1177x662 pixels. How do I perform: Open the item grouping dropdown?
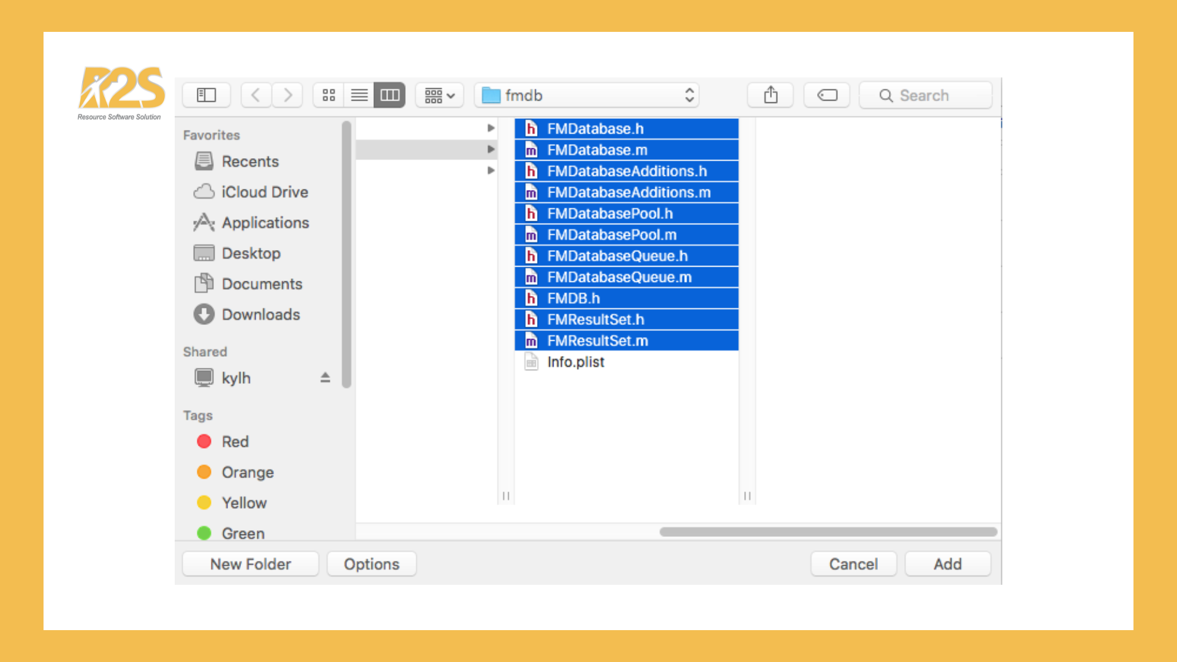click(439, 95)
